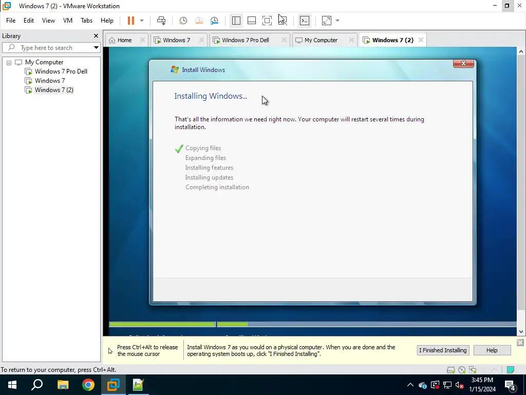Screen dimensions: 526x395
Task: Click the Installing updates step text
Action: [209, 177]
